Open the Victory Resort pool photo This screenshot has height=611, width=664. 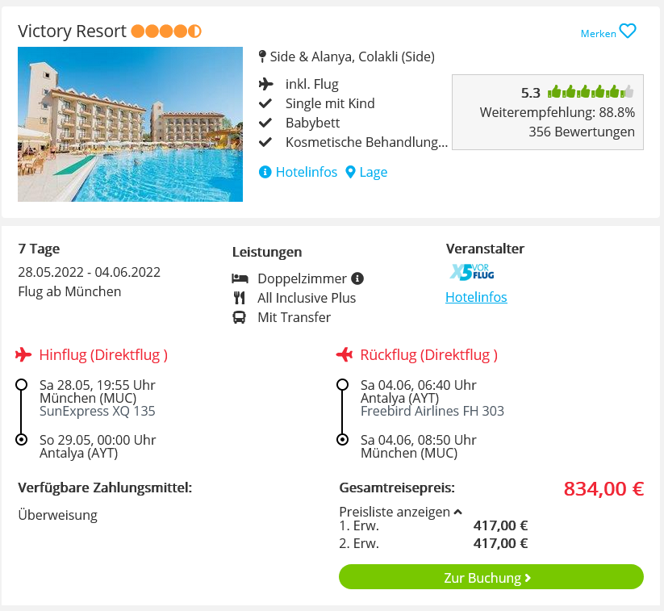[130, 124]
